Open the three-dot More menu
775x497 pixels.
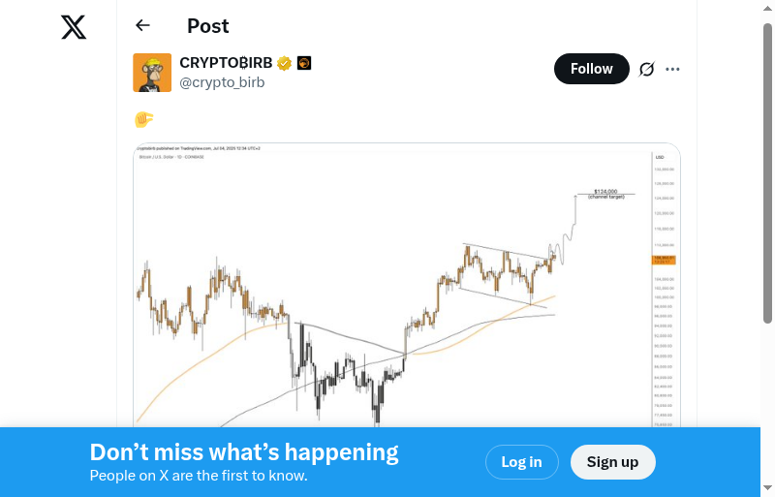(x=673, y=69)
